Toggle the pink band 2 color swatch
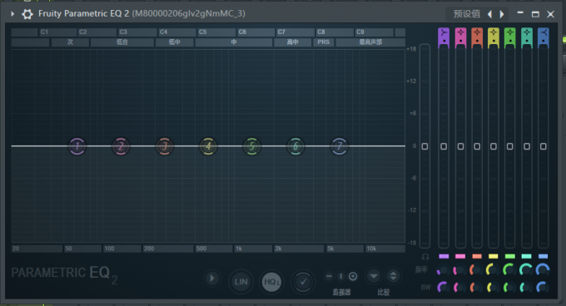This screenshot has width=566, height=306. pos(460,256)
